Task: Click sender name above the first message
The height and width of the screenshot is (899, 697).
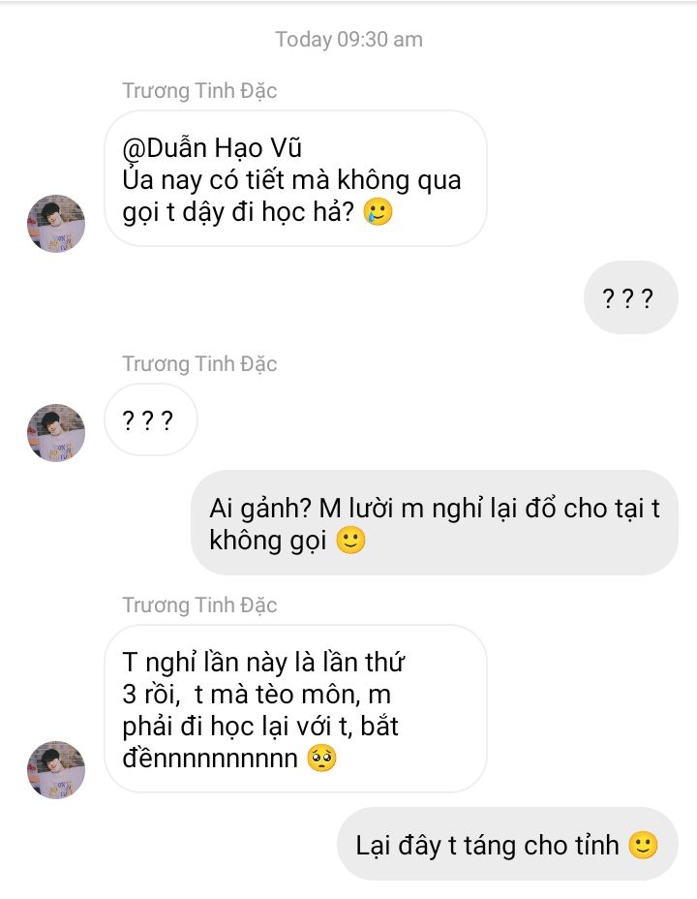Action: coord(199,91)
